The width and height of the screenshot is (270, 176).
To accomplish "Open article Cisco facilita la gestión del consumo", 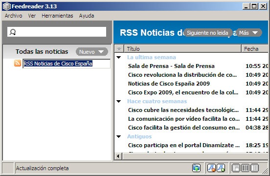I will click(x=184, y=128).
